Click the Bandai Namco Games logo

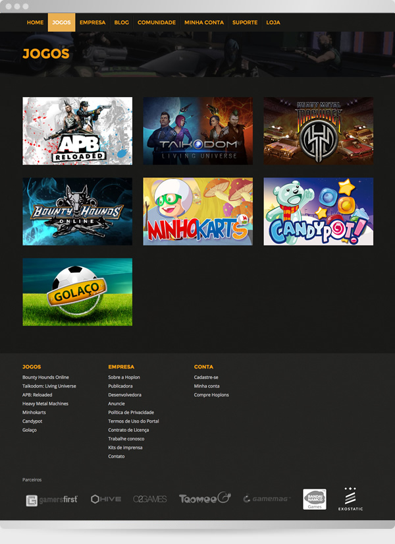[x=315, y=499]
